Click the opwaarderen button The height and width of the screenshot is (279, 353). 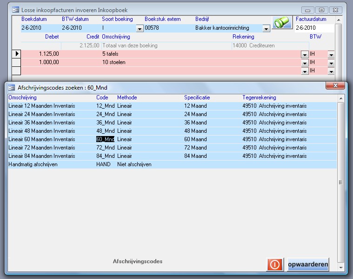(308, 265)
